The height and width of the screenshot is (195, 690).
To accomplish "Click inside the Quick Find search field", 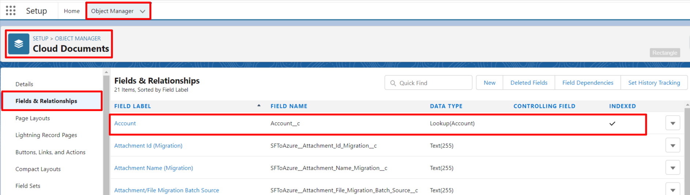I will coord(428,83).
